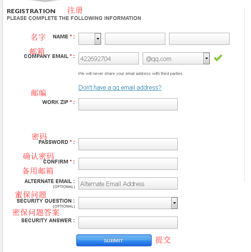Select the company email username field
This screenshot has height=252, width=251.
click(x=109, y=58)
